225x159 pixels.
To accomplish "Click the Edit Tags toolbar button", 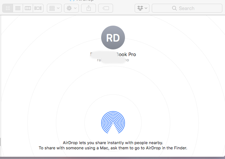I will coord(106,8).
